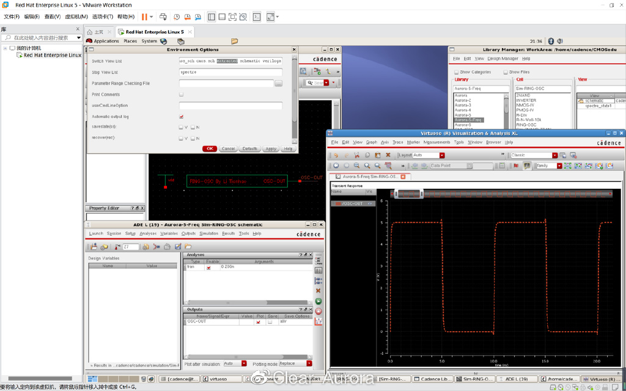Click the ADE L choose analyses side icon
626x391 pixels.
click(x=318, y=261)
